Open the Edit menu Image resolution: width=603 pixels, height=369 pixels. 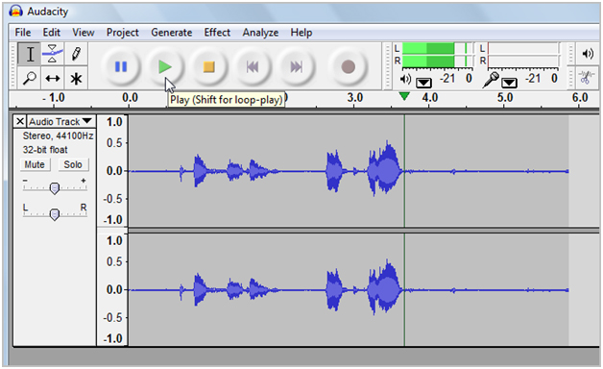(x=52, y=33)
